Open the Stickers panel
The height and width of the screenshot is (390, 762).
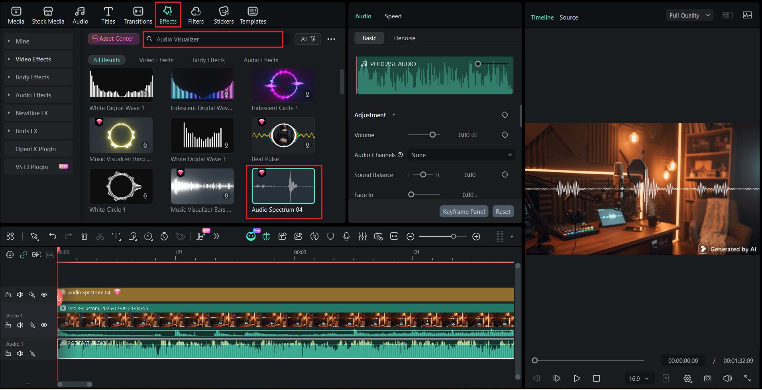click(223, 15)
